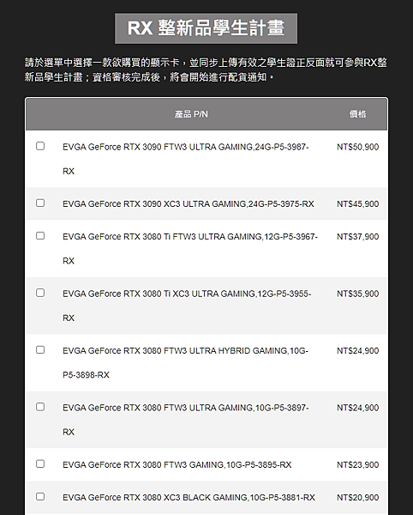Select the RTX 3090 XC3 ULTRA GAMING checkbox
413x515 pixels.
[40, 203]
